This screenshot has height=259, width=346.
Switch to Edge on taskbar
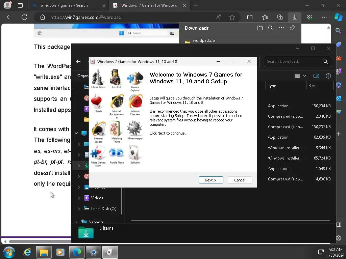point(77,252)
